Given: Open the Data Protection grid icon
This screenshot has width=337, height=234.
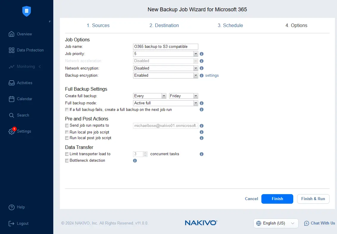Looking at the screenshot, I should (x=11, y=50).
